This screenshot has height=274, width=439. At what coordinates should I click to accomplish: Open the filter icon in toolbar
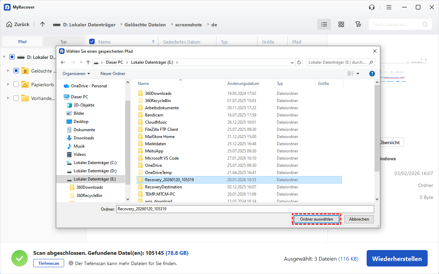(x=358, y=24)
